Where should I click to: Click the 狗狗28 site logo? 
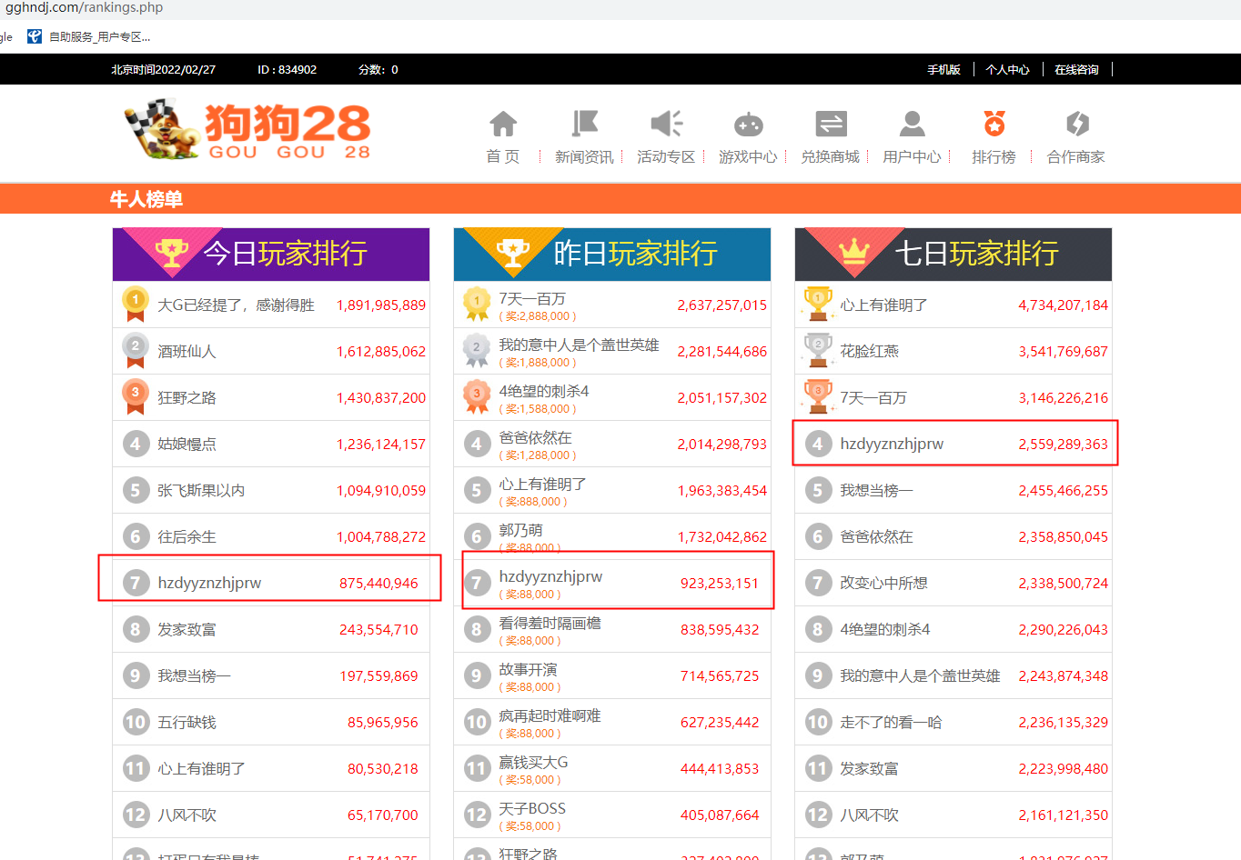pyautogui.click(x=248, y=131)
